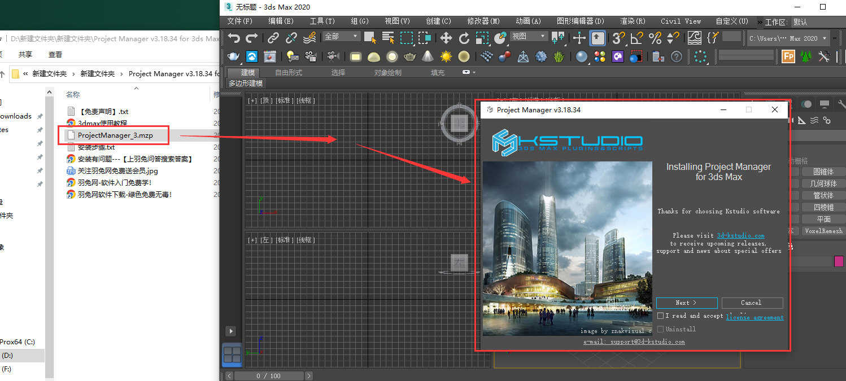Click the support@3d-kstudio.com email link
The width and height of the screenshot is (846, 381).
tap(634, 342)
